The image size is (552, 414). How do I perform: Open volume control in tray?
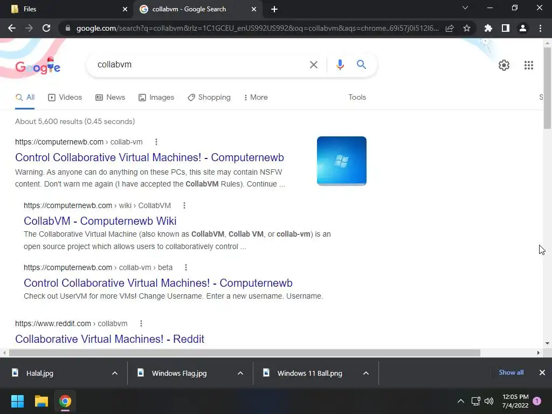pos(489,401)
